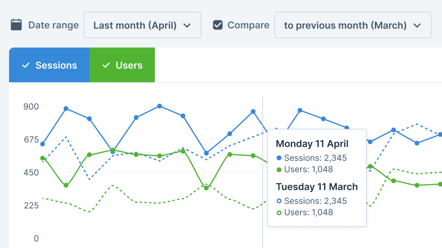Uncheck the Compare checkbox
The image size is (442, 248).
point(218,25)
